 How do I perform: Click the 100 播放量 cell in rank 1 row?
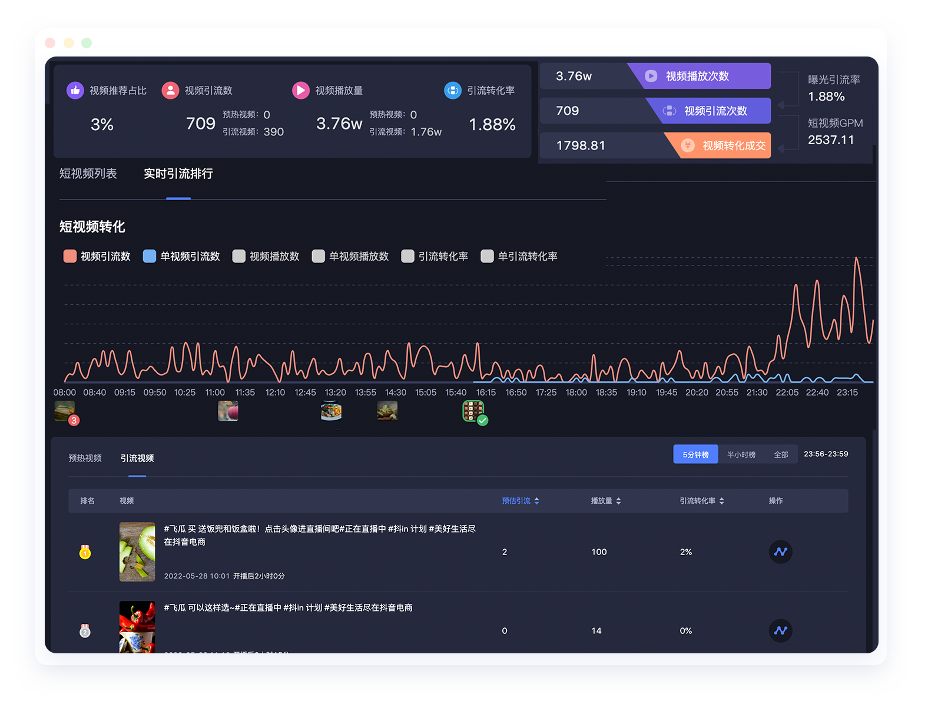[599, 551]
